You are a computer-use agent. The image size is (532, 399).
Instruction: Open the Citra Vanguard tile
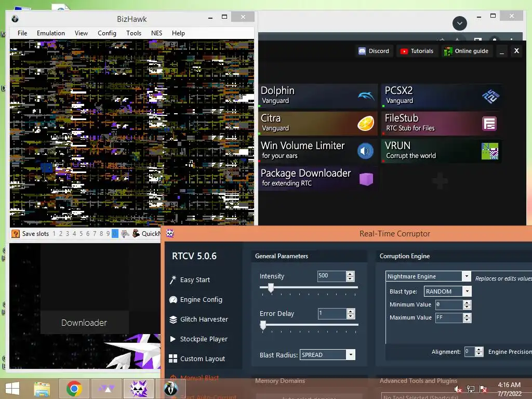pos(318,124)
